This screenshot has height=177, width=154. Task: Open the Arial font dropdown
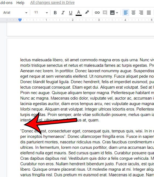tap(15, 13)
